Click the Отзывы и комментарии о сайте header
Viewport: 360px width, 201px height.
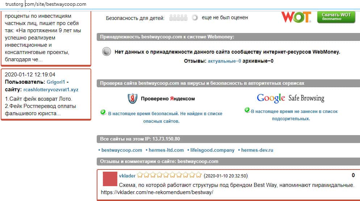point(228,162)
